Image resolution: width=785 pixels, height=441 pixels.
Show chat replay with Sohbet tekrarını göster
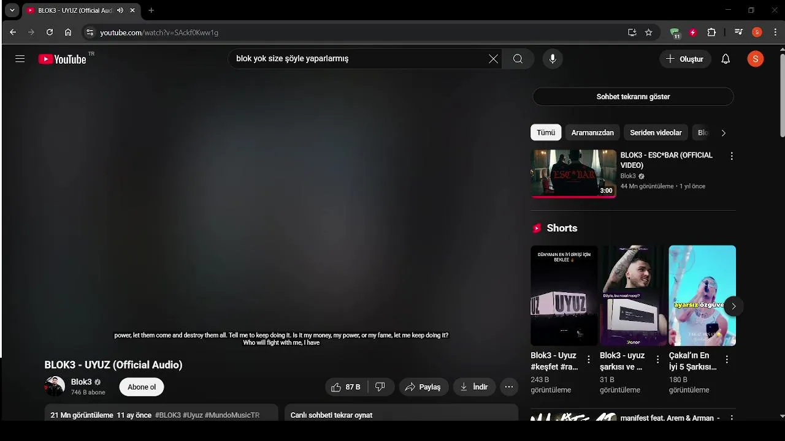[x=633, y=97]
